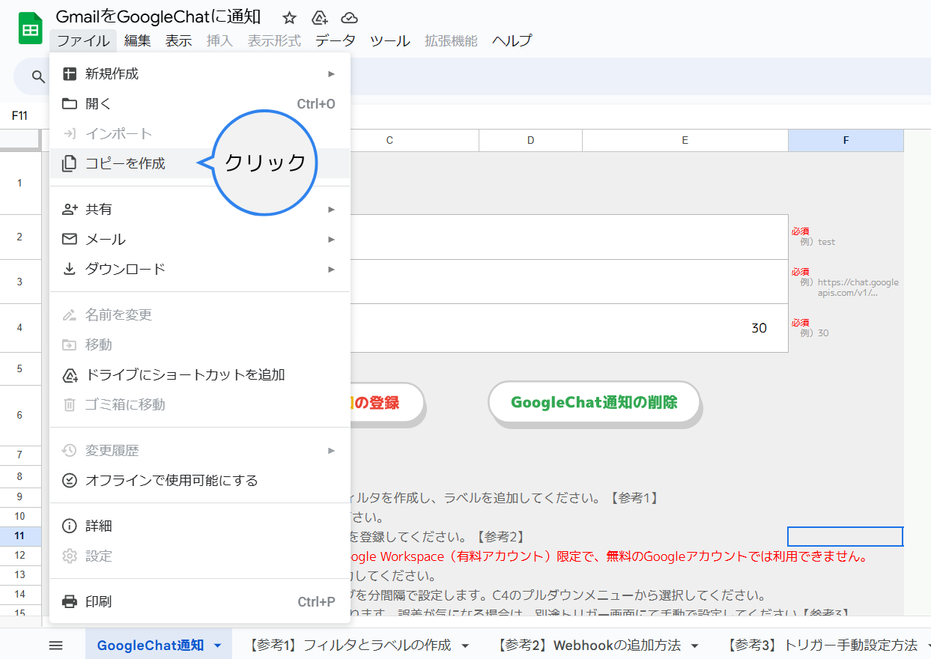Click the name box showing F11
This screenshot has width=931, height=659.
point(20,115)
